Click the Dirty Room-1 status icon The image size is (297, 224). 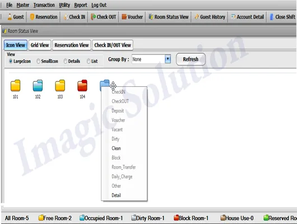point(134,218)
